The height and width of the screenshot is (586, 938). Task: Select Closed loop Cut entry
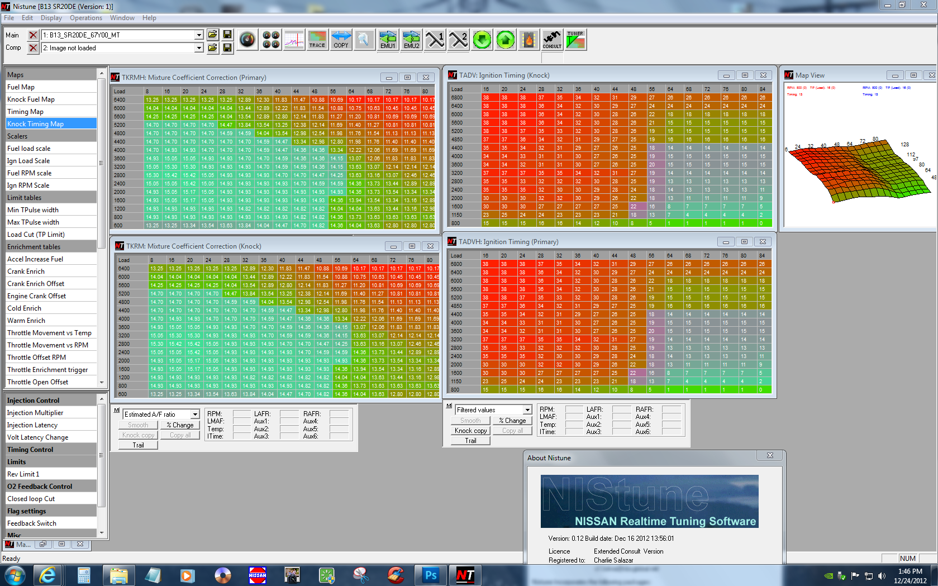point(50,499)
